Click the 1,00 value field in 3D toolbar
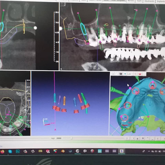Image resolution: width=165 pixels, height=165 pixels. coord(129,74)
